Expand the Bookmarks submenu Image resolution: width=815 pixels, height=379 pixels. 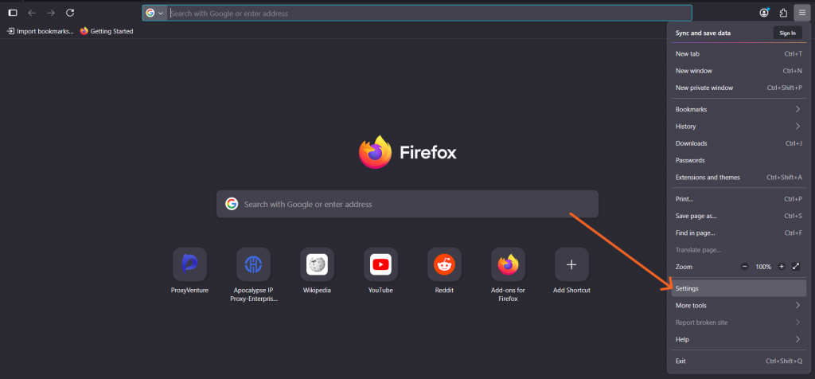[738, 109]
